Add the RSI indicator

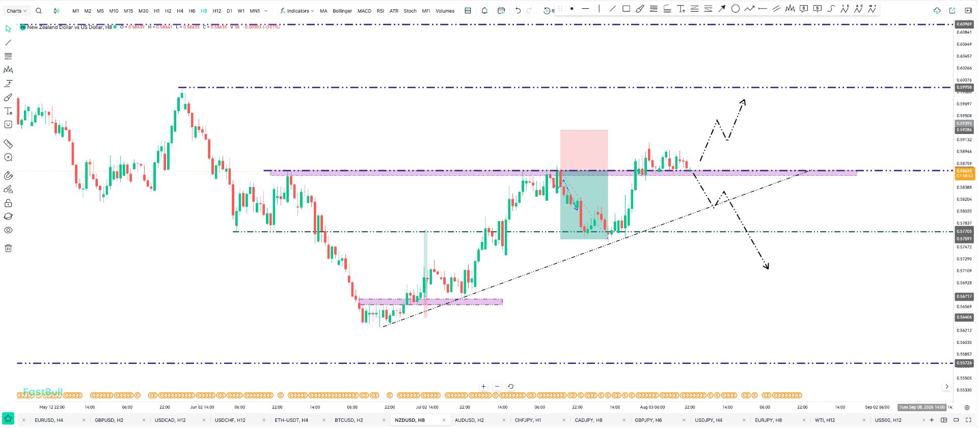(381, 11)
